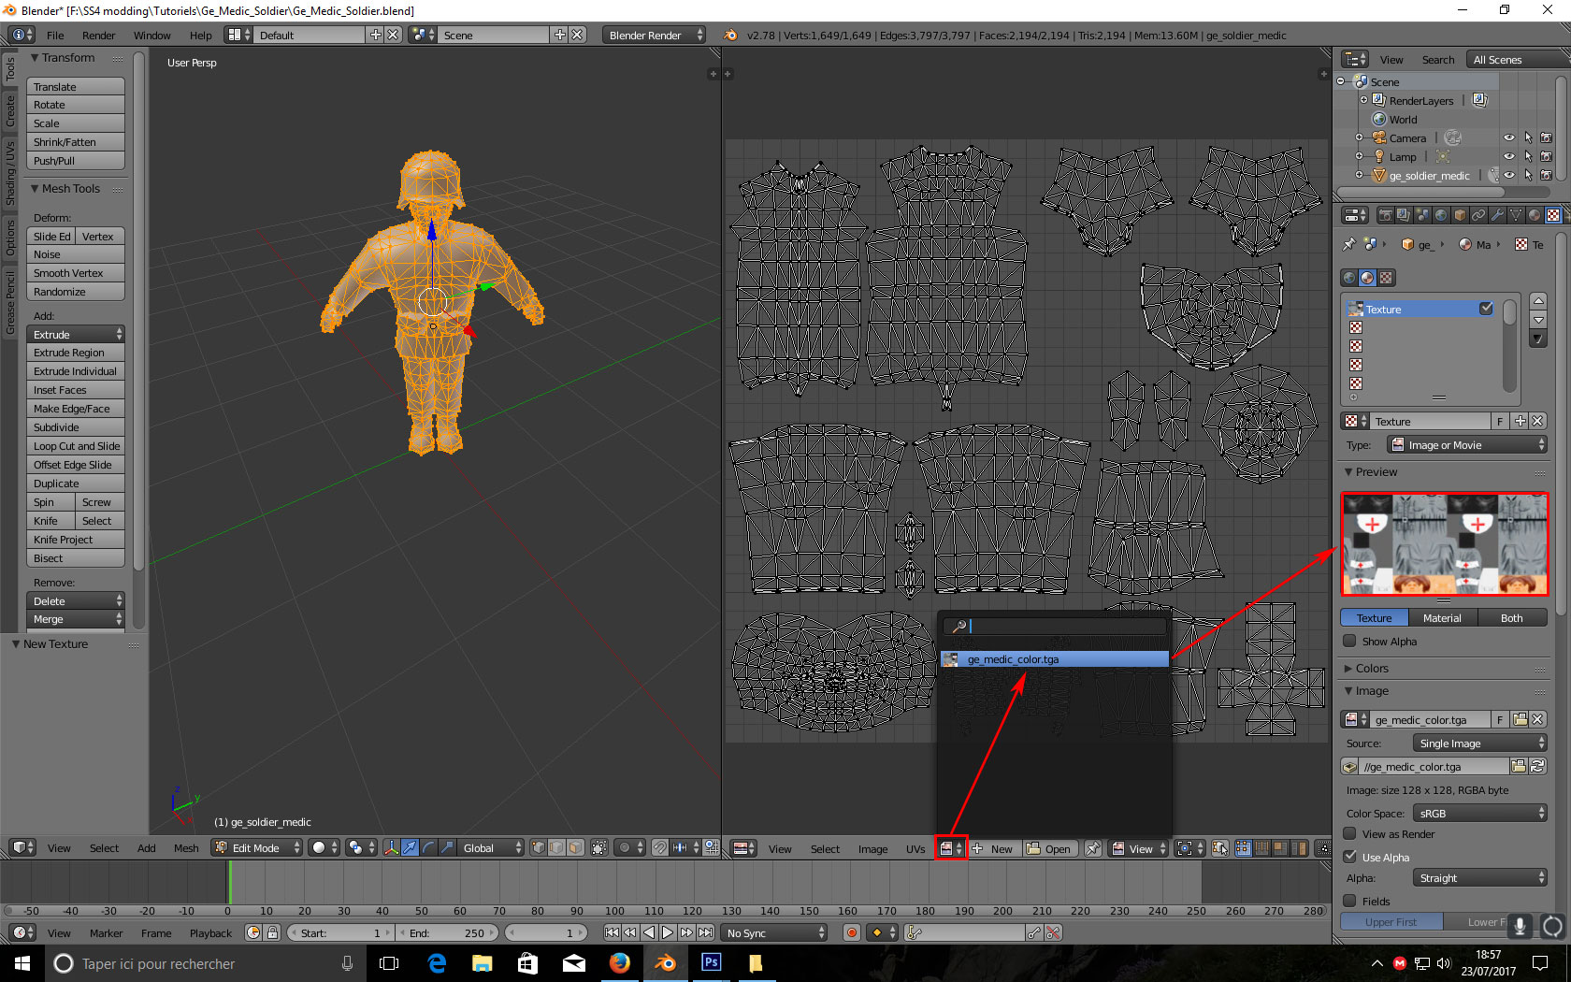Image resolution: width=1571 pixels, height=982 pixels.
Task: Open the No Sync playback dropdown
Action: [x=776, y=932]
